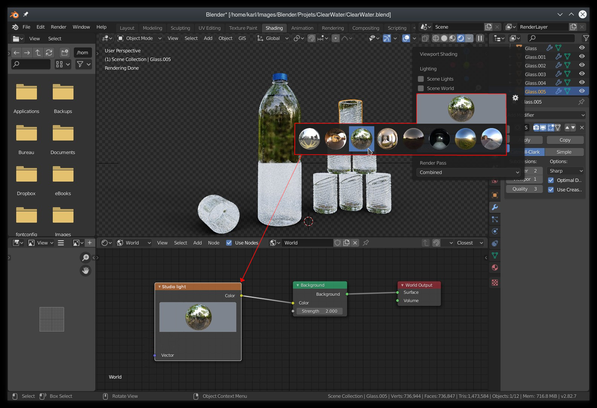This screenshot has height=408, width=597.
Task: Open the Object Mode dropdown
Action: click(139, 38)
